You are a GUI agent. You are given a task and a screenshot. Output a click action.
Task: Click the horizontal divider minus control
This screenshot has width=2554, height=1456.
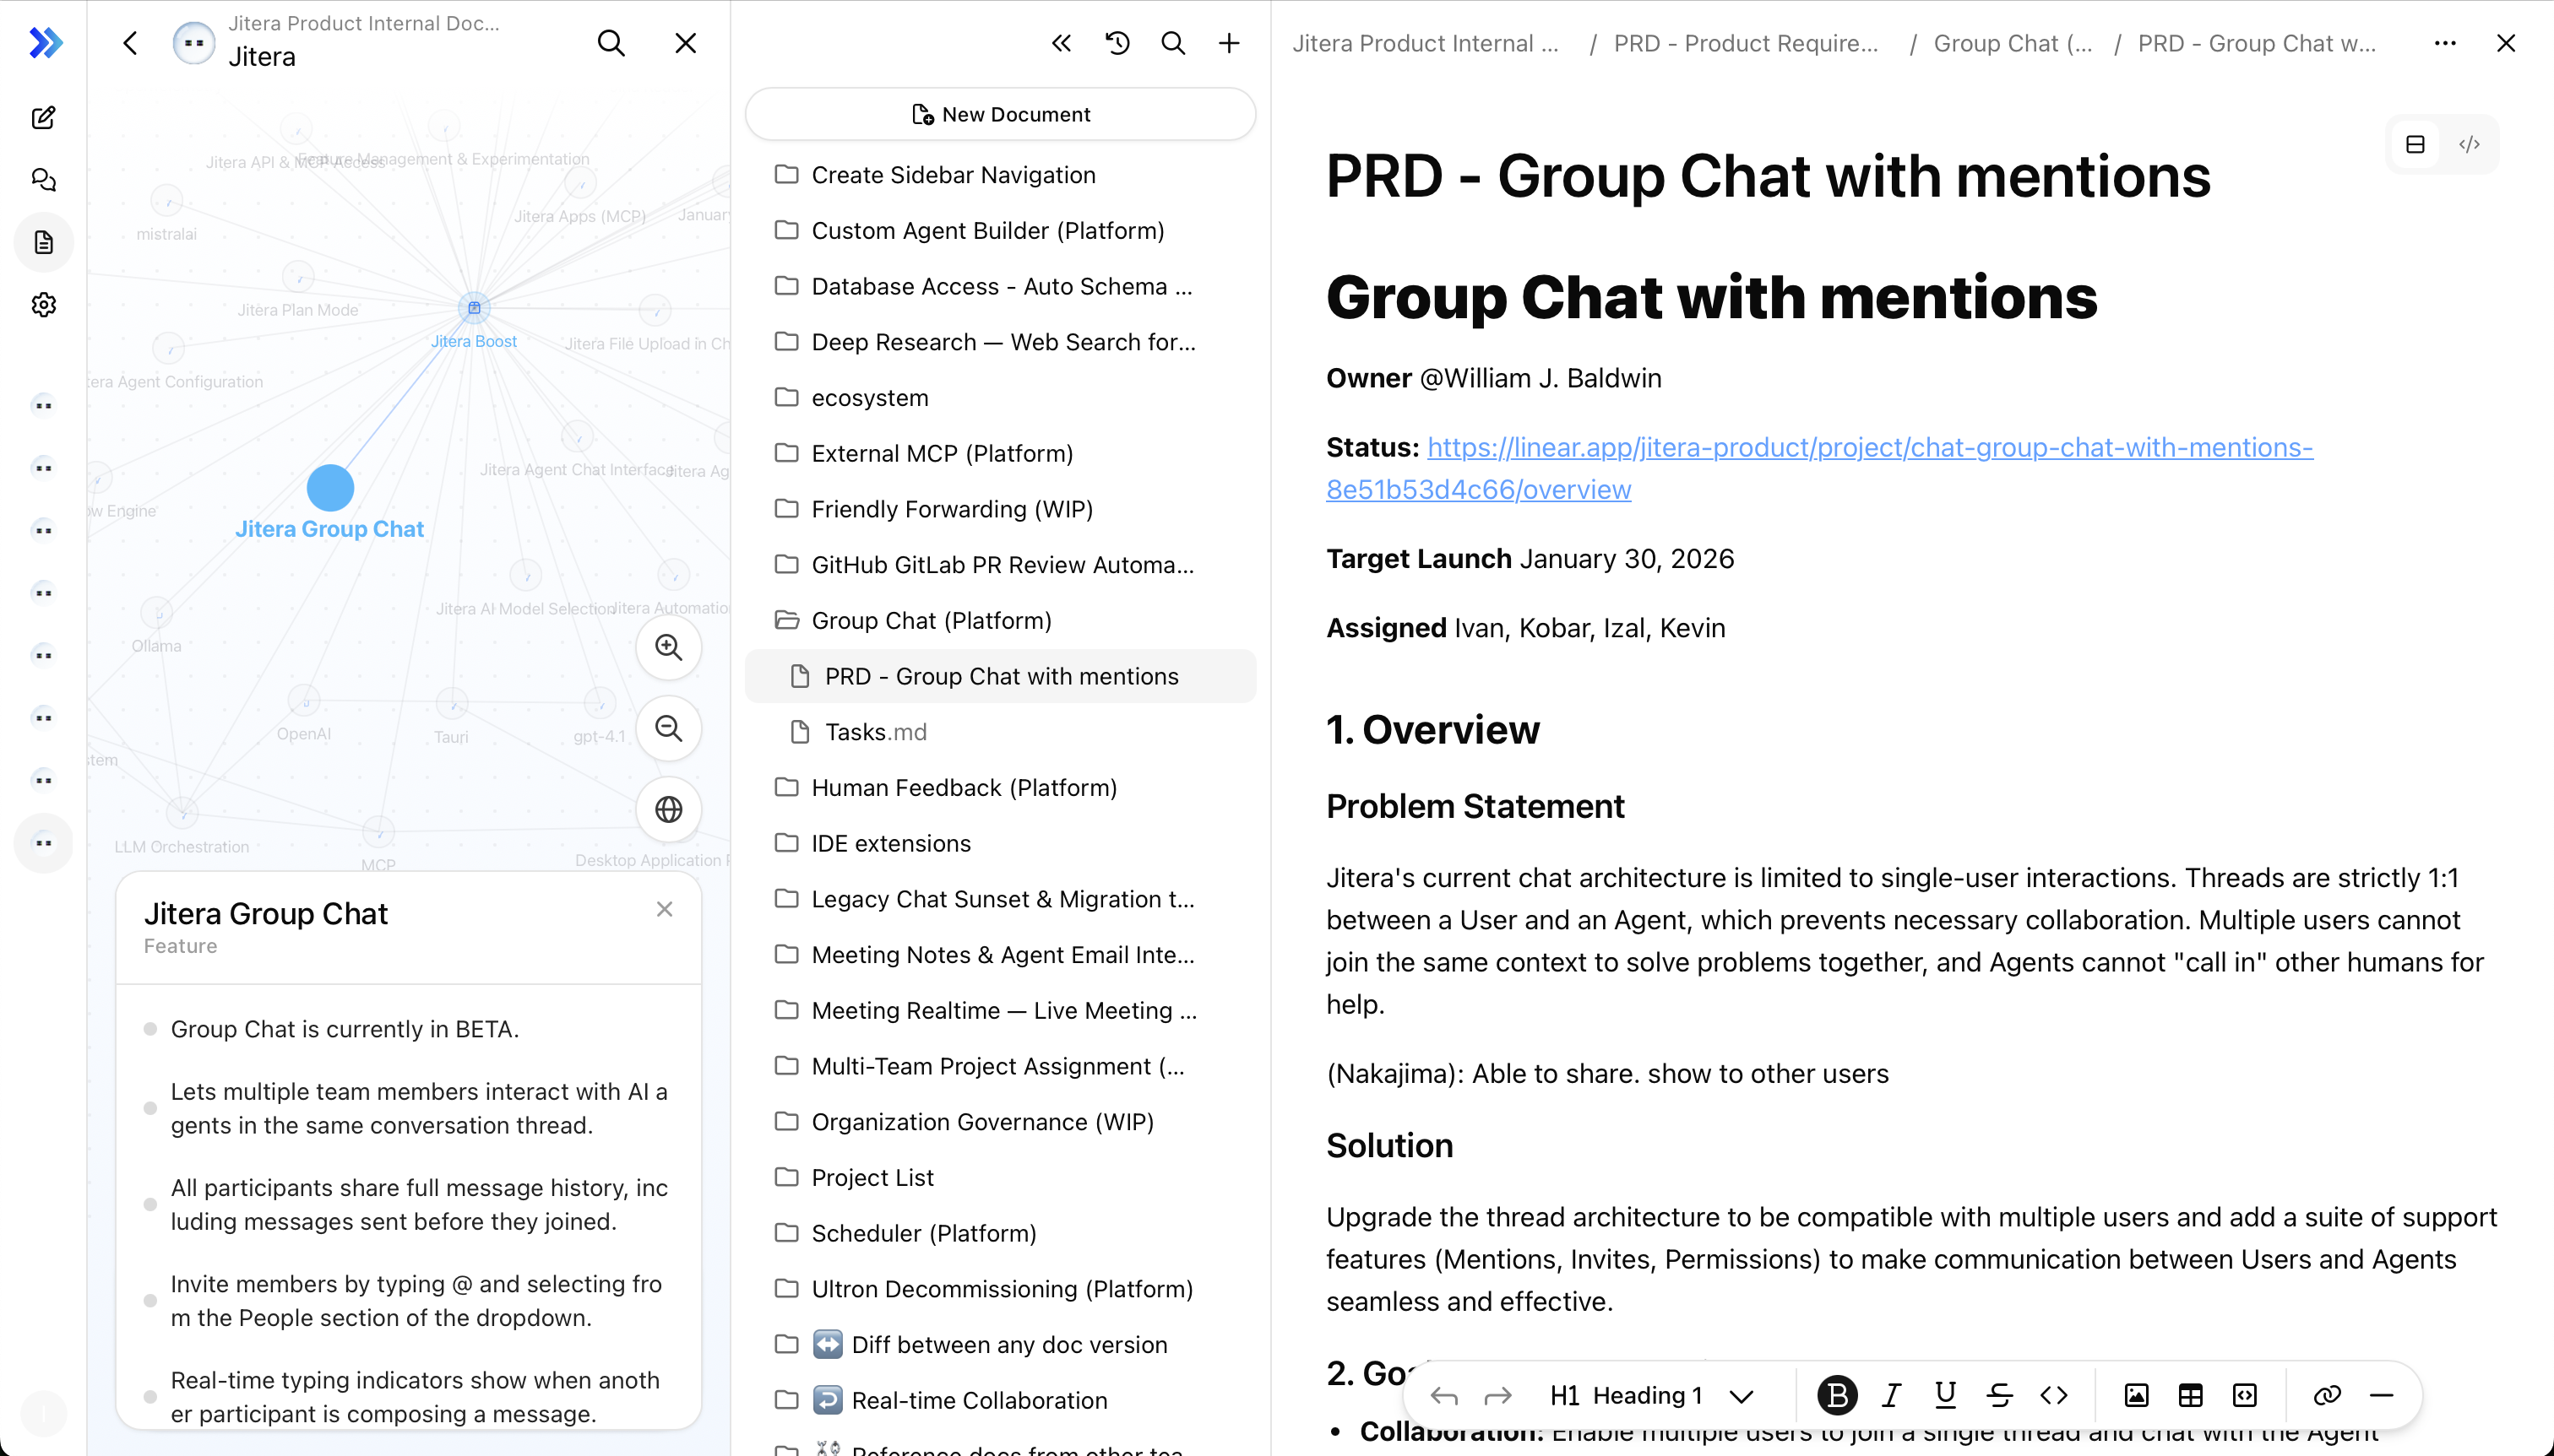coord(2382,1394)
